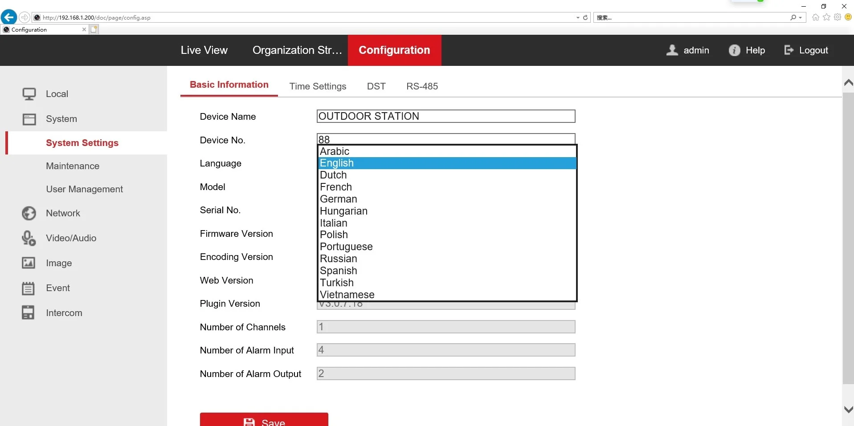The width and height of the screenshot is (854, 426).
Task: Click the Local monitor icon
Action: 29,94
